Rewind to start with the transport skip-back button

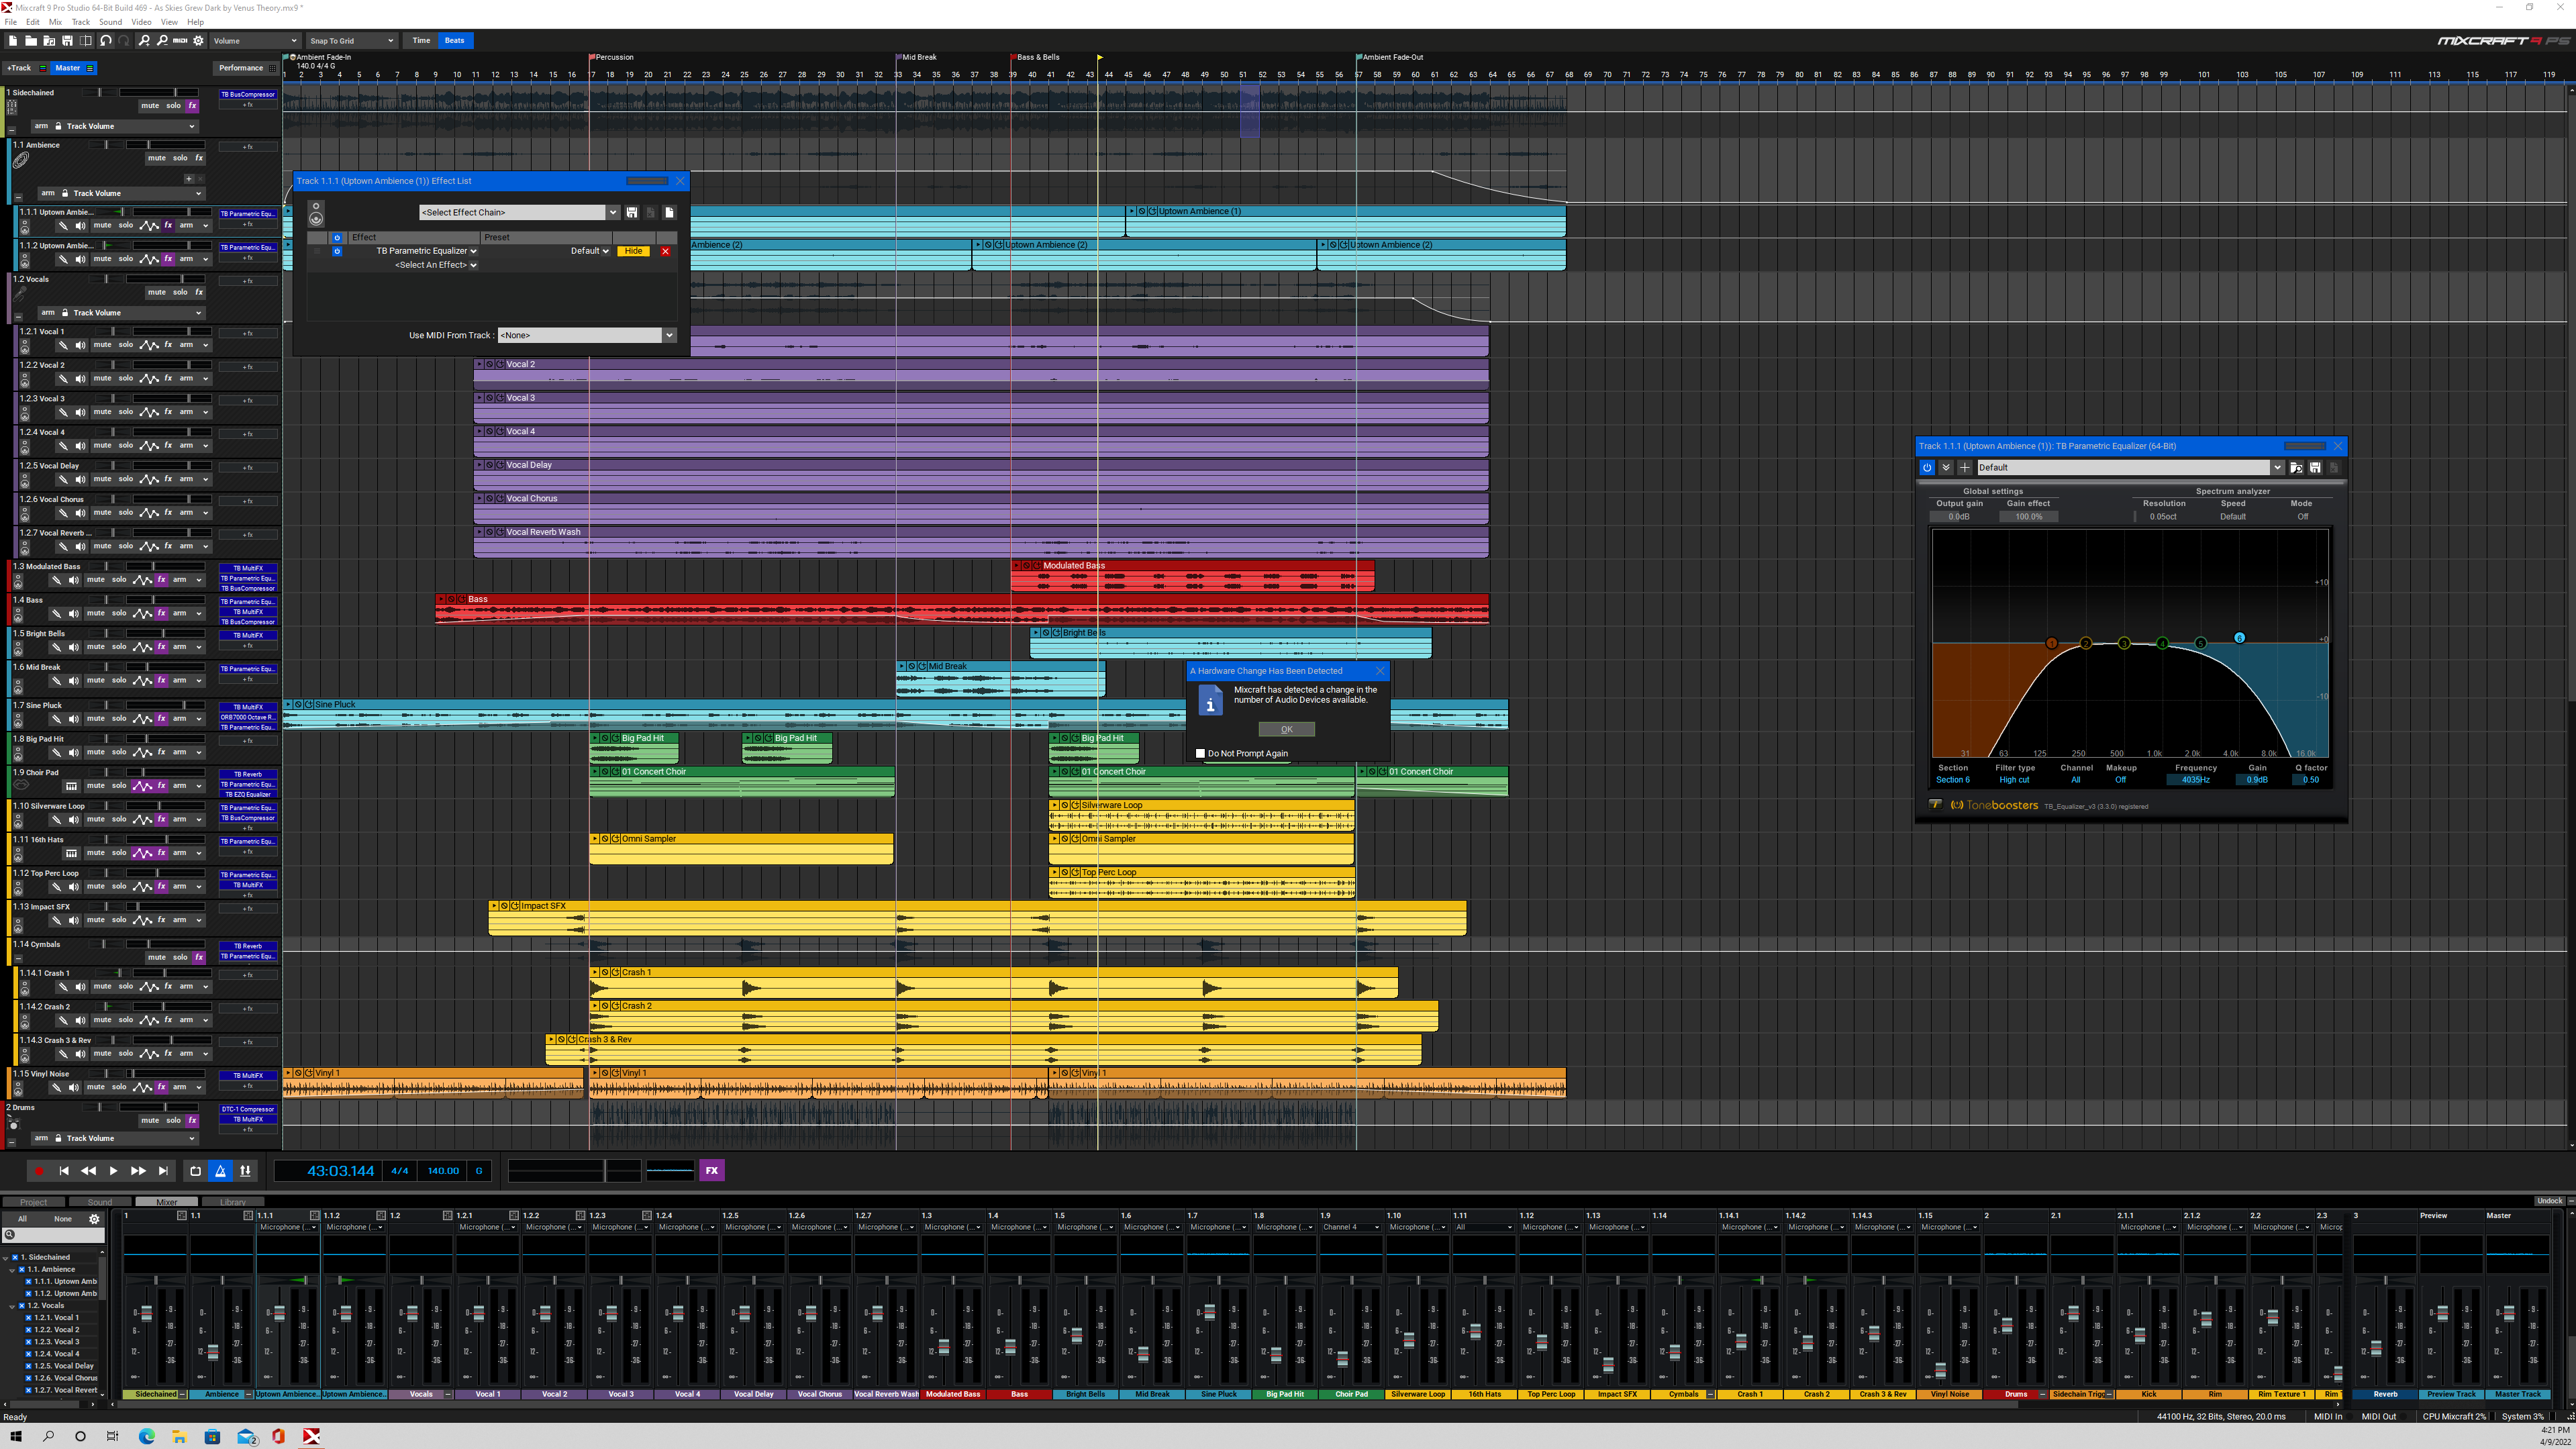pyautogui.click(x=64, y=1171)
